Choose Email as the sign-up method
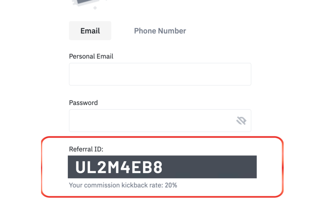The image size is (331, 199). click(x=90, y=31)
